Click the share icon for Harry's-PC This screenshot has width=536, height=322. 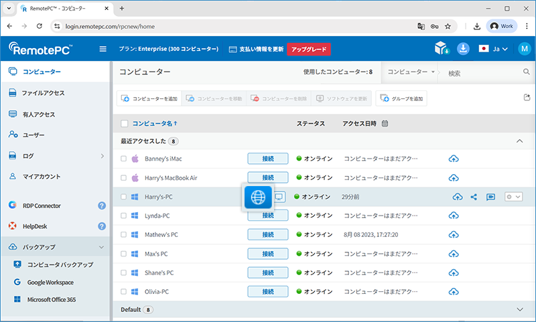(x=474, y=197)
